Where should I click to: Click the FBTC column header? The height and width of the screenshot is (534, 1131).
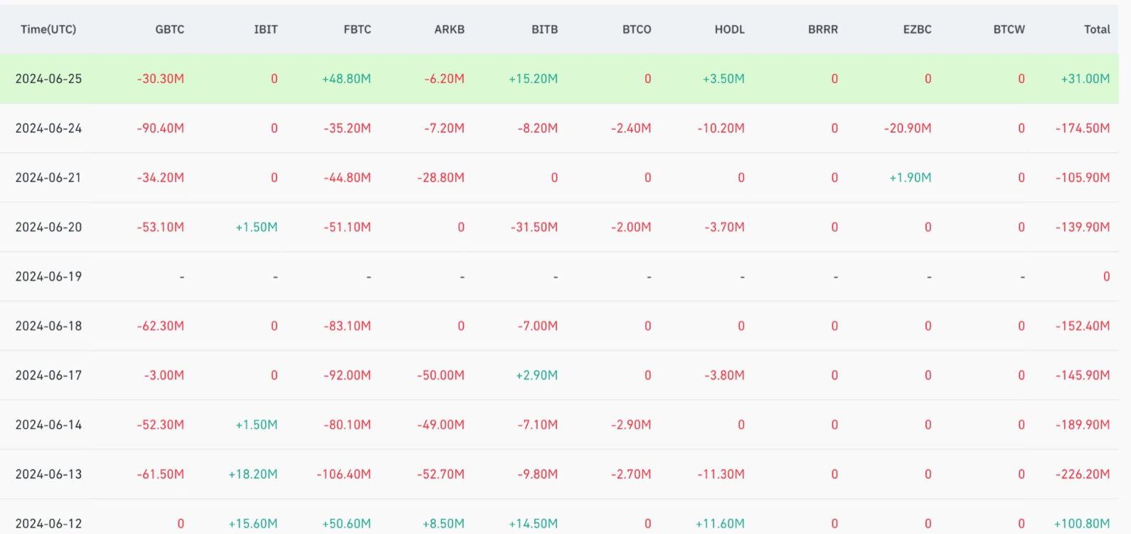[357, 29]
